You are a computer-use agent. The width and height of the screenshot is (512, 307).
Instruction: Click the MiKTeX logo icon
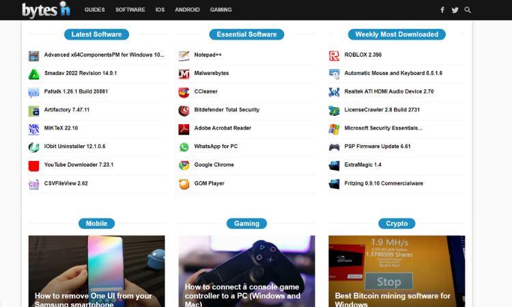click(33, 129)
